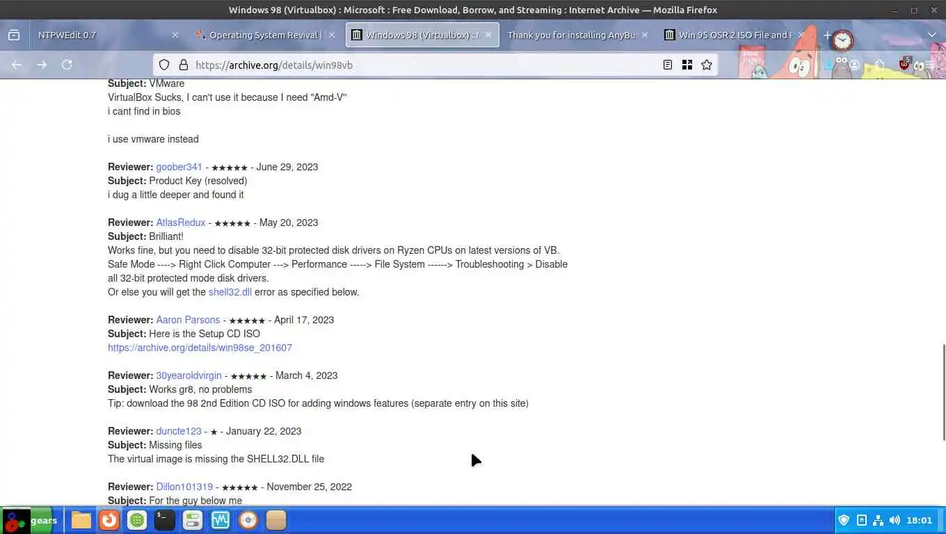Open reviewer Aaron Parsons profile

(188, 320)
